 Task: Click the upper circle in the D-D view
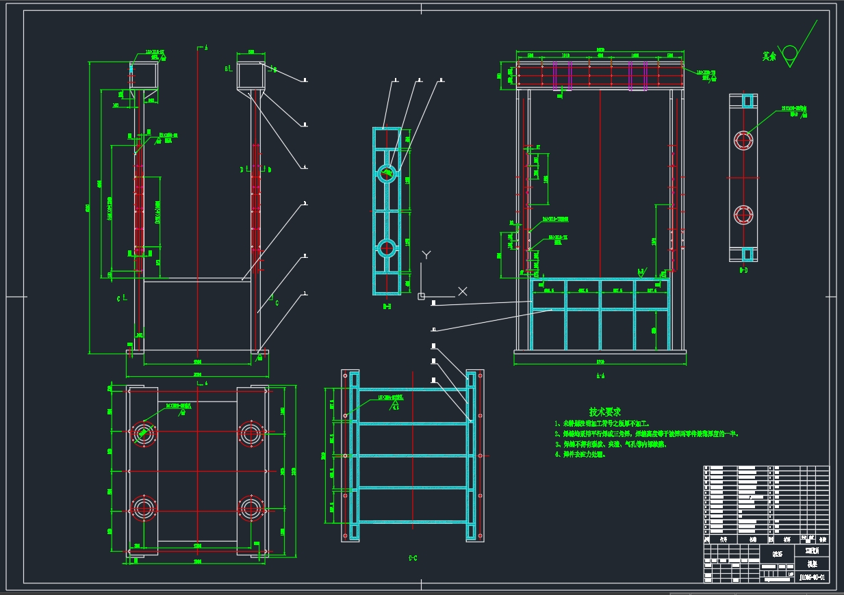[743, 141]
